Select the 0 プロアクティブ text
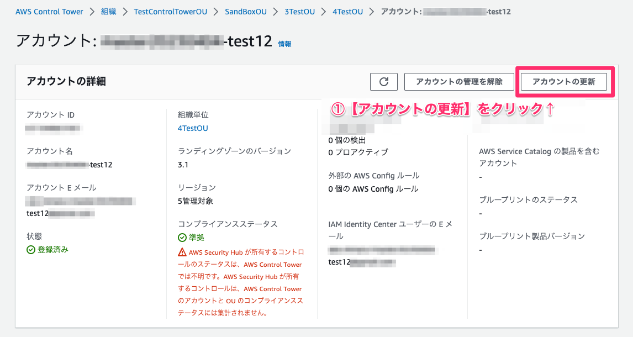 [358, 152]
